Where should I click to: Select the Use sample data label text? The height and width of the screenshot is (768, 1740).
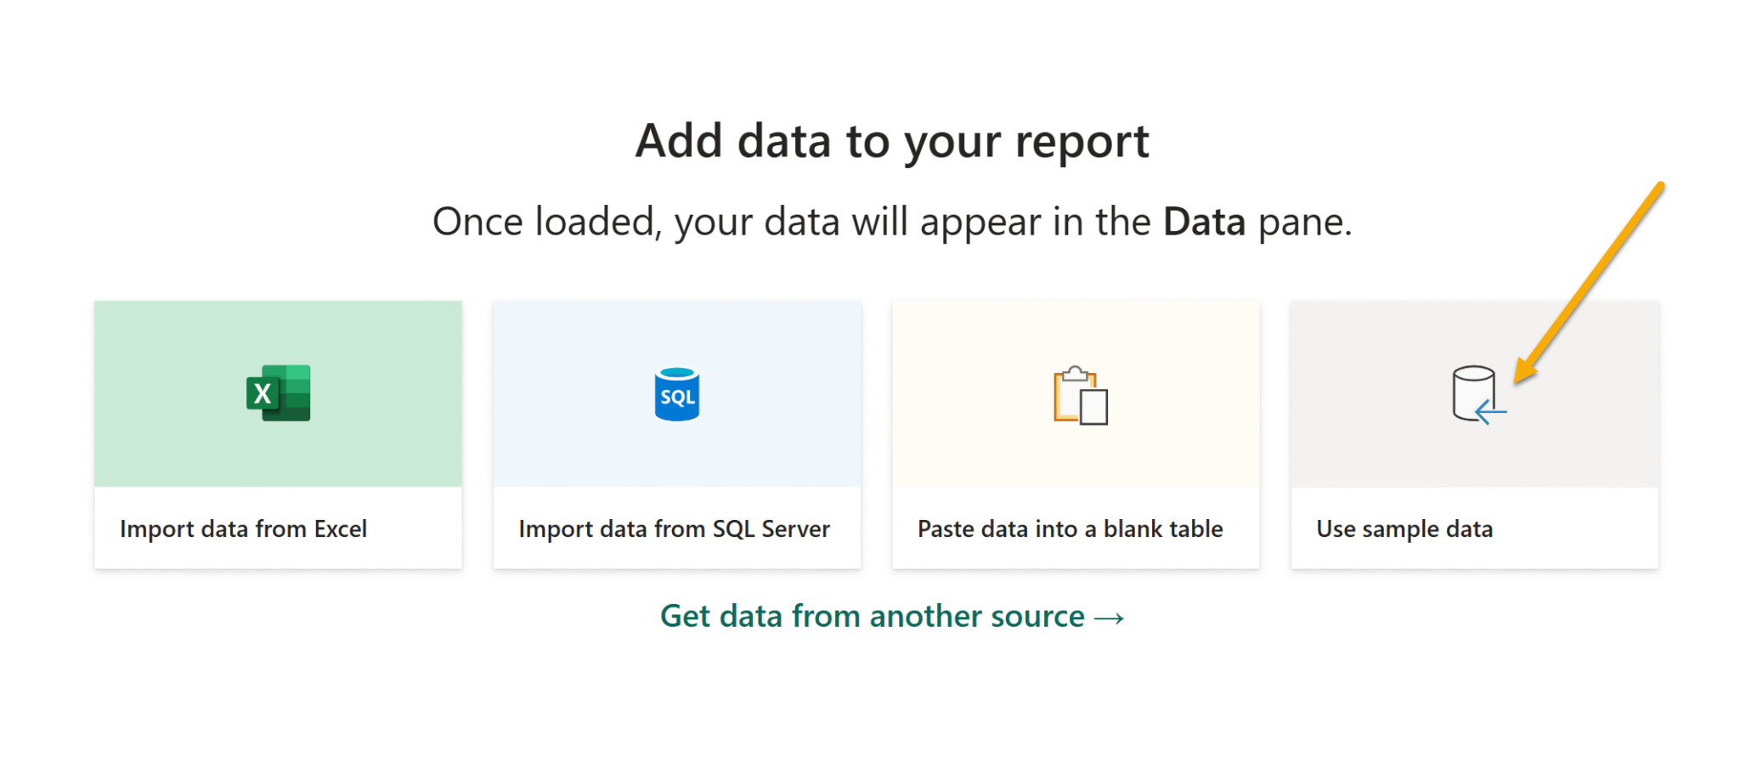(1404, 528)
